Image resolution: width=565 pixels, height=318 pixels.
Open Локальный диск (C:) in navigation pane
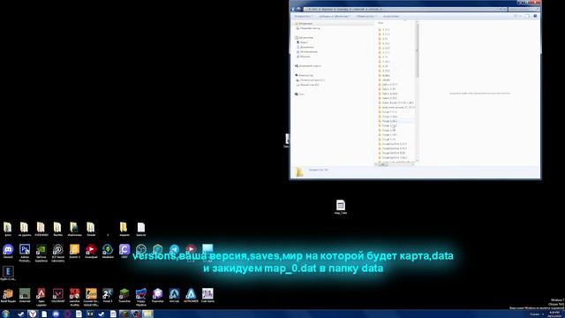point(311,80)
